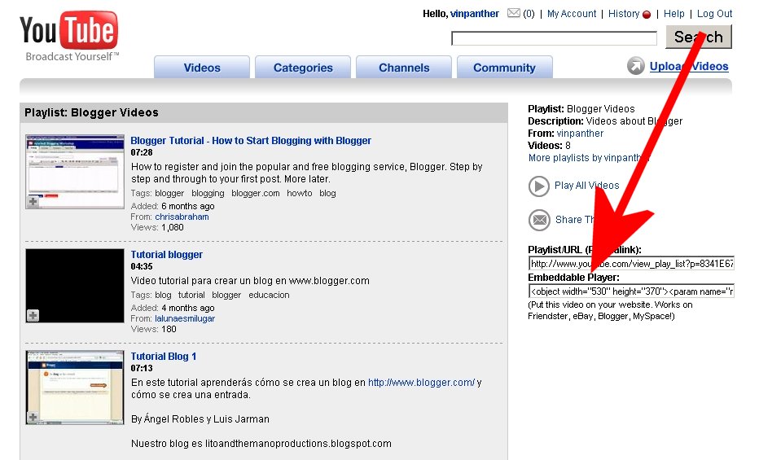Open More playlists by vinpanther
The height and width of the screenshot is (460, 759).
(x=588, y=158)
